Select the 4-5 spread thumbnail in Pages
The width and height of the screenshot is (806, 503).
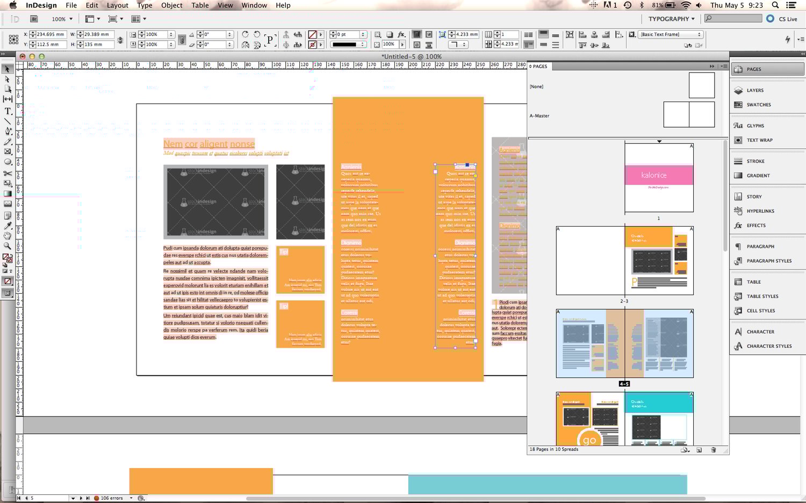coord(624,344)
